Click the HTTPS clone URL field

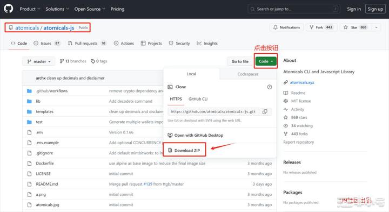click(213, 112)
